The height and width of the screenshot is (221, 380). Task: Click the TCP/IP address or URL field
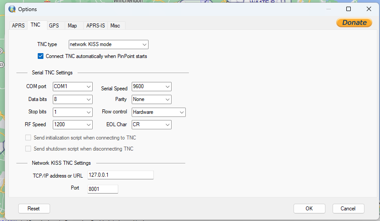click(121, 175)
